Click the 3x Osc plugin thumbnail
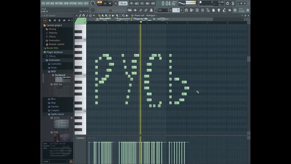Screen dimensions: 291x164 coord(61,124)
